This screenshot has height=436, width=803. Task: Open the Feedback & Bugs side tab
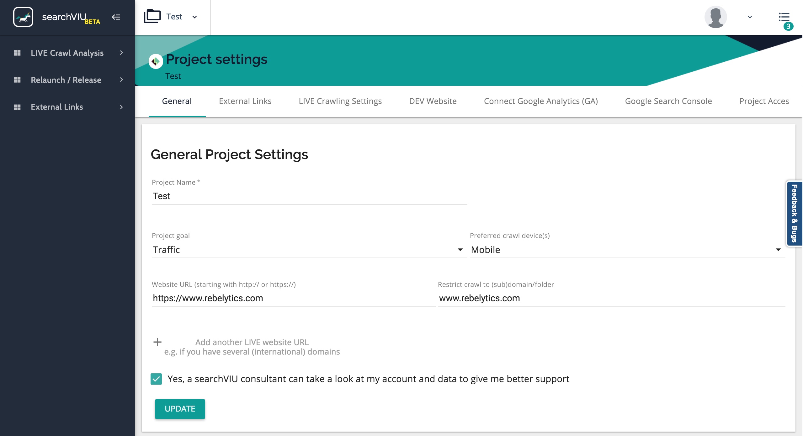[x=795, y=214]
